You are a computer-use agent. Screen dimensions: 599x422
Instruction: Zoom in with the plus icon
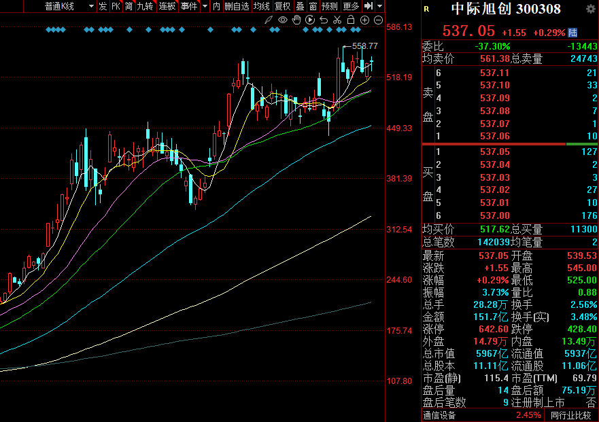pos(364,20)
